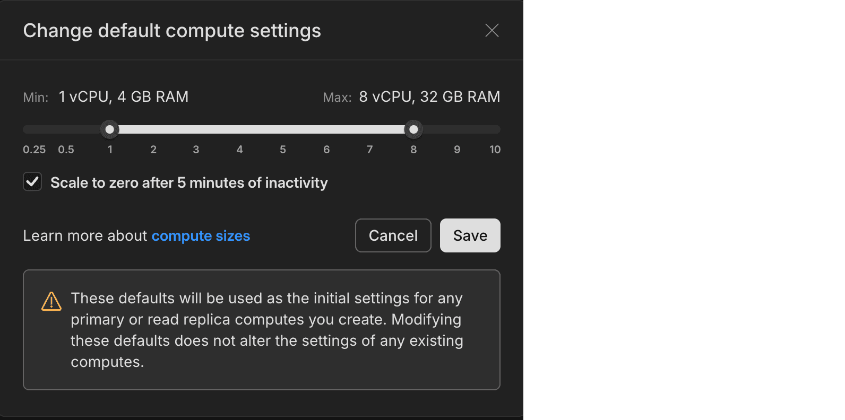The height and width of the screenshot is (420, 845).
Task: Click the Max: 8 vCPU, 32 GB RAM label
Action: tap(411, 97)
